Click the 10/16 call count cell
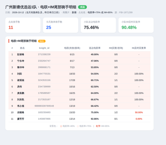Image resolution: width=166 pixels, height=145 pixels. pyautogui.click(x=72, y=87)
